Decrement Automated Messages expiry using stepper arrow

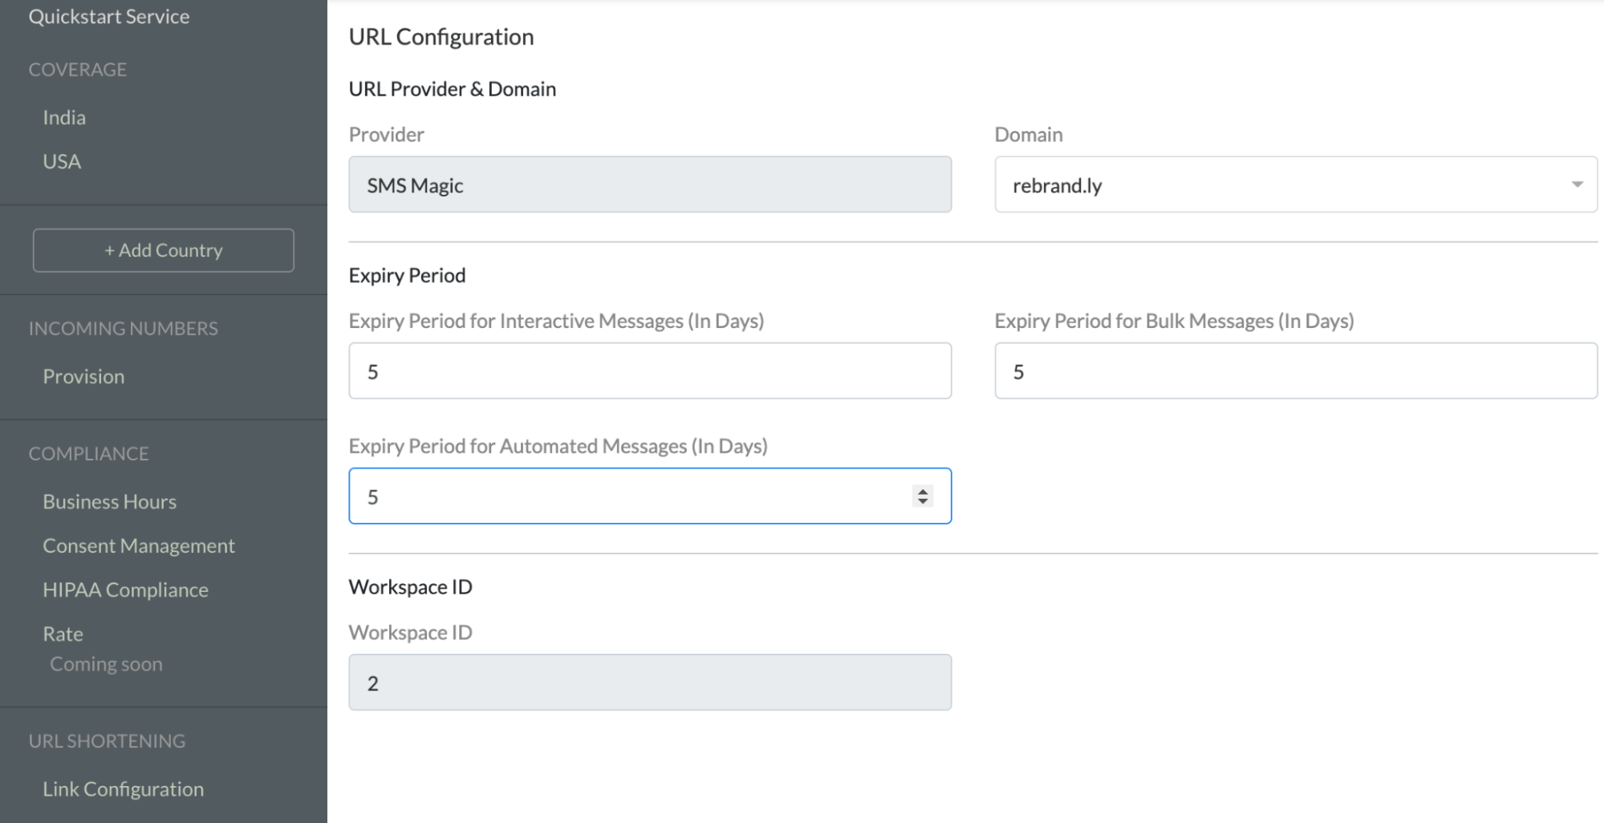click(922, 502)
